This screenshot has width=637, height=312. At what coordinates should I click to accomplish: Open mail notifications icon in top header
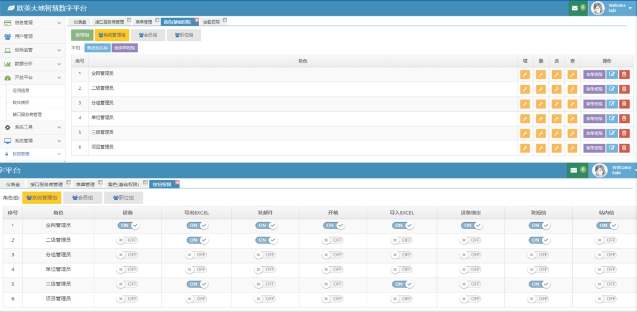click(575, 8)
